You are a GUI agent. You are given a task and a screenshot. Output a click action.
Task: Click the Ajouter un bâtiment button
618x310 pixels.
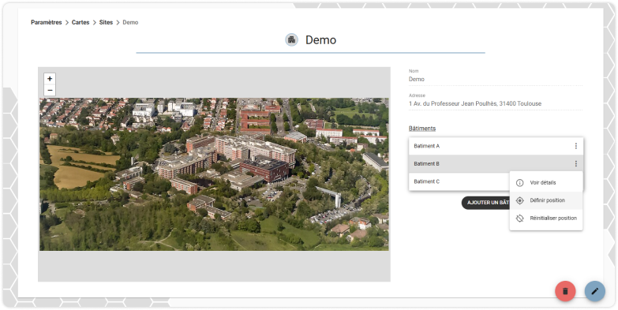(485, 203)
